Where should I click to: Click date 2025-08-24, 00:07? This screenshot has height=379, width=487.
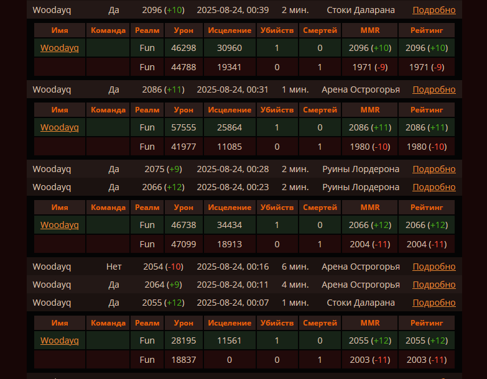[233, 303]
